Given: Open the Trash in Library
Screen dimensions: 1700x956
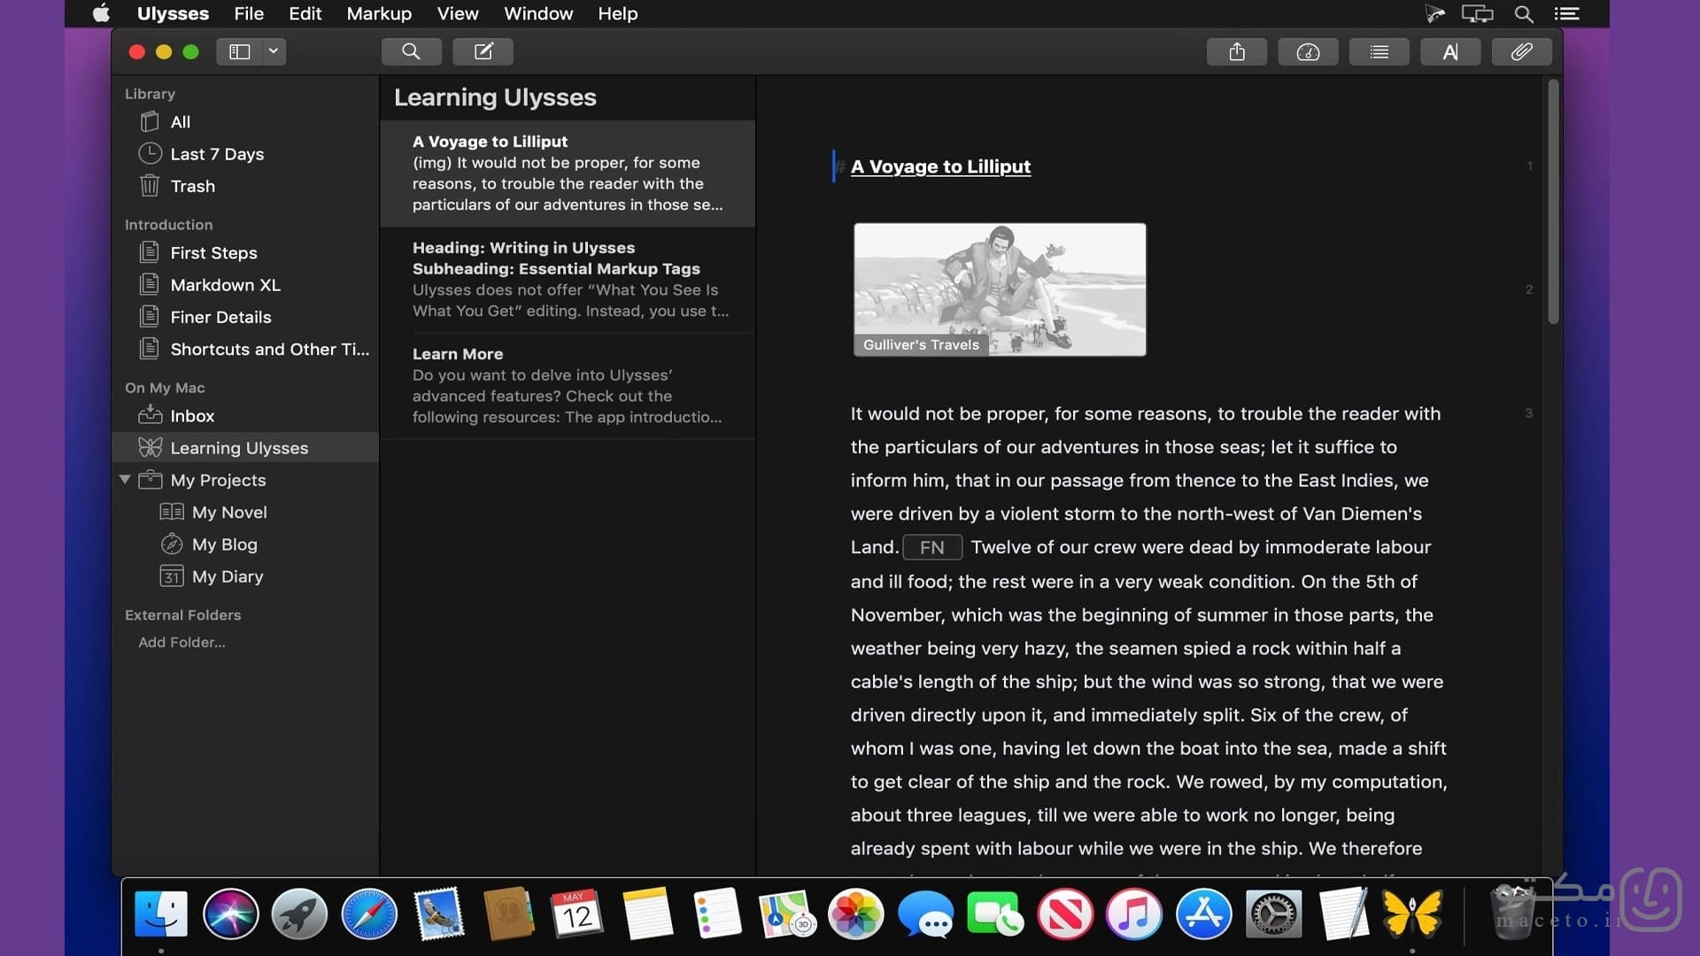Looking at the screenshot, I should pyautogui.click(x=245, y=186).
